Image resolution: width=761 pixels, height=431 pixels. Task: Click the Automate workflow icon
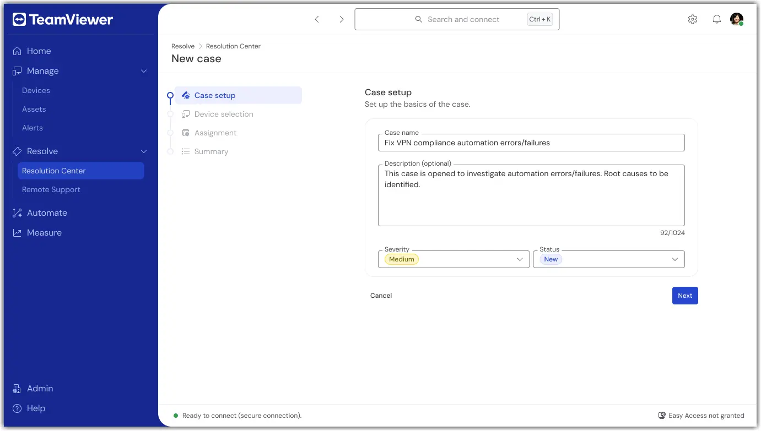tap(17, 213)
